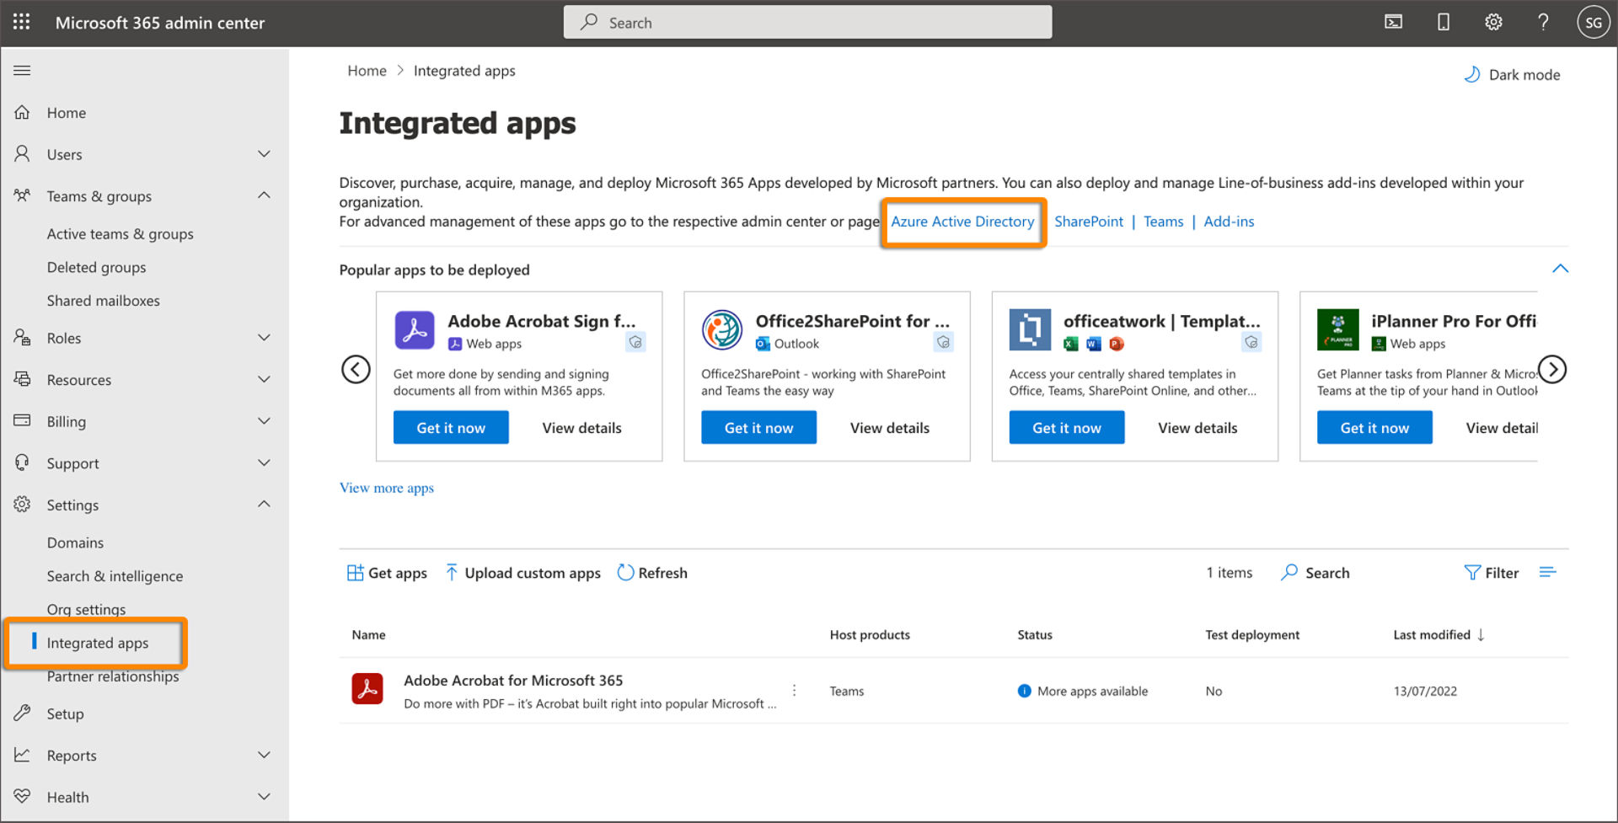Open the list view options icon
This screenshot has width=1618, height=823.
click(x=1547, y=572)
